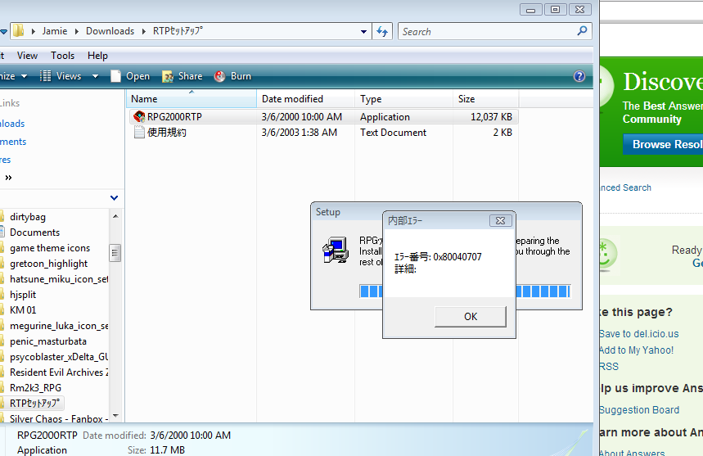Click Advanced Search link in browser

pyautogui.click(x=625, y=187)
